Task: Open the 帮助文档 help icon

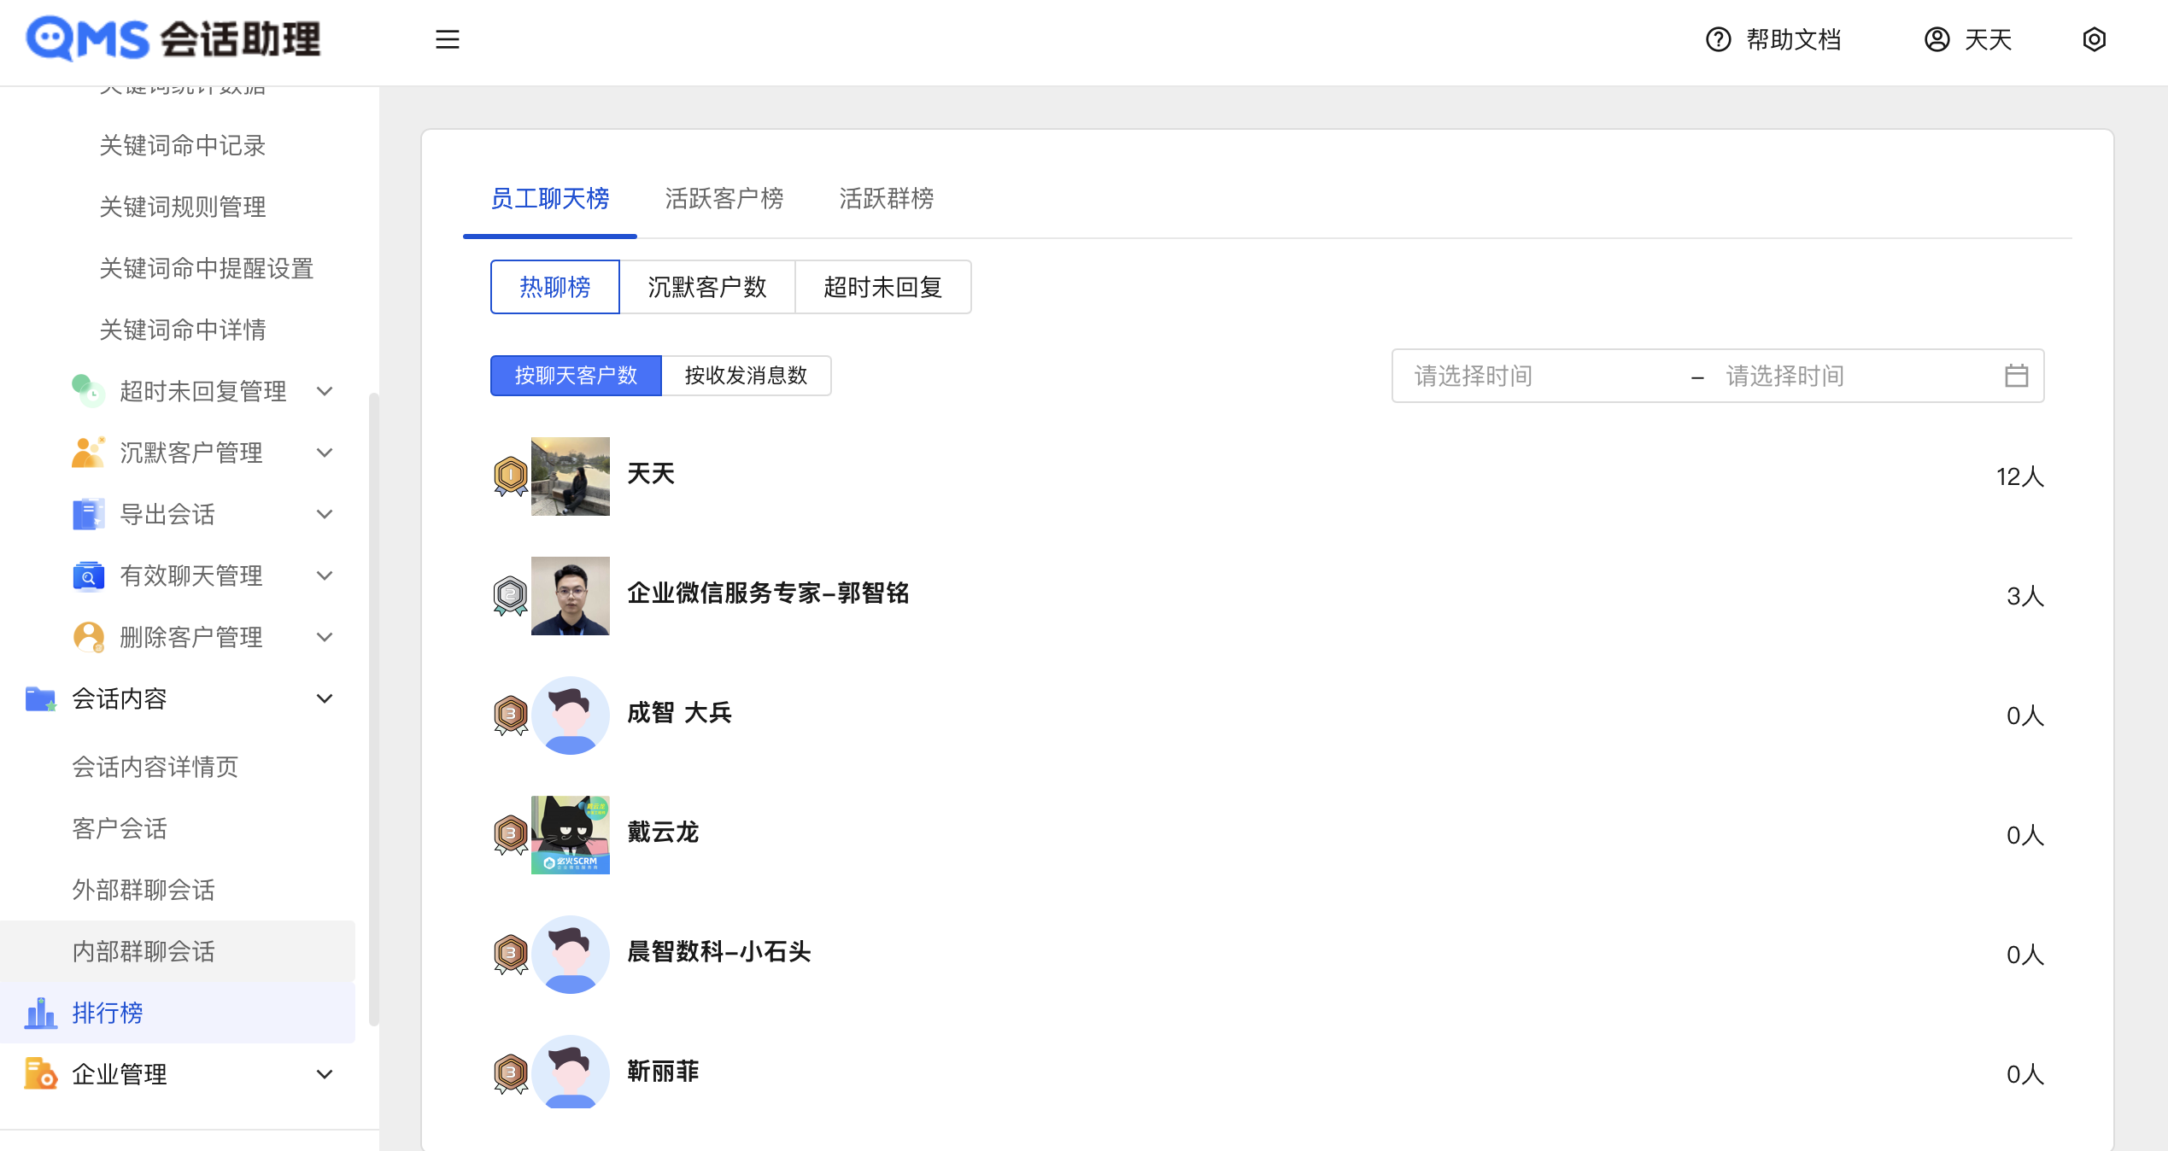Action: [1718, 39]
